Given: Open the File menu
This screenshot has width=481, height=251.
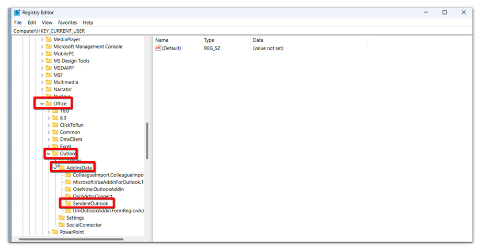Looking at the screenshot, I should (18, 22).
